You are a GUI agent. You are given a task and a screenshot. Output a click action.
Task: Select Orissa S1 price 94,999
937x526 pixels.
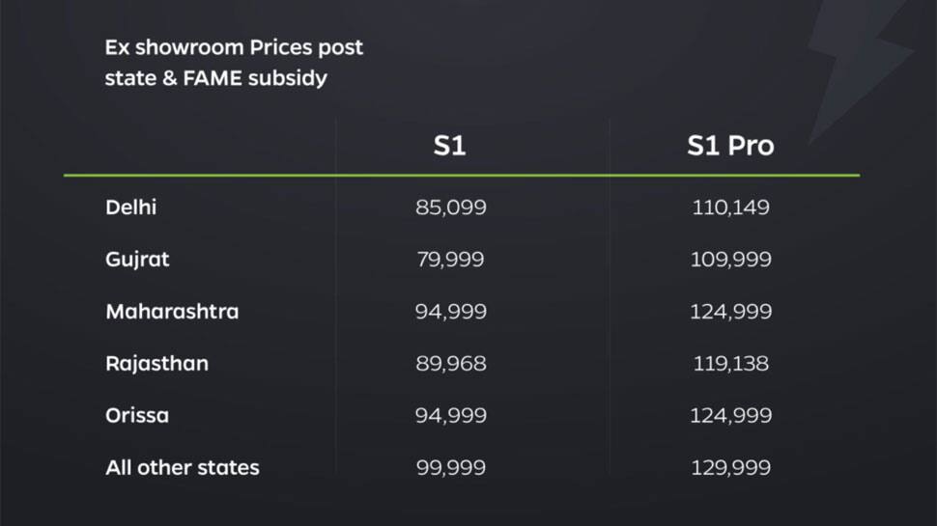[x=450, y=416]
